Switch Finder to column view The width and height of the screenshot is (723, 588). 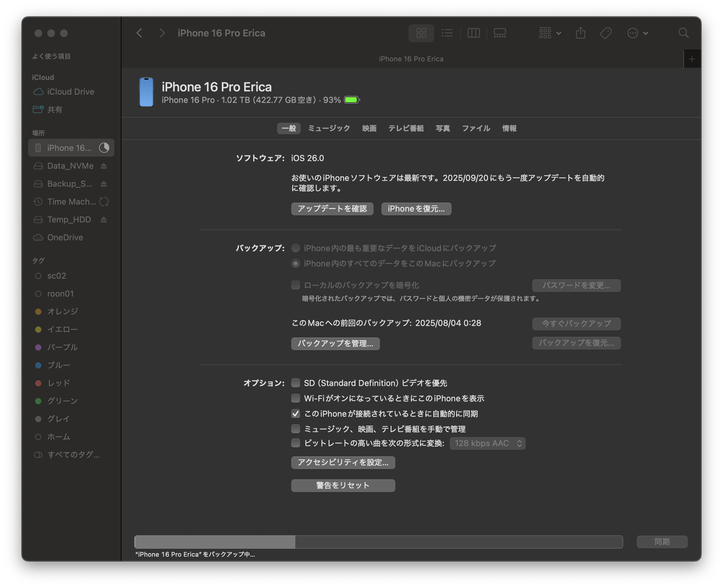click(473, 33)
